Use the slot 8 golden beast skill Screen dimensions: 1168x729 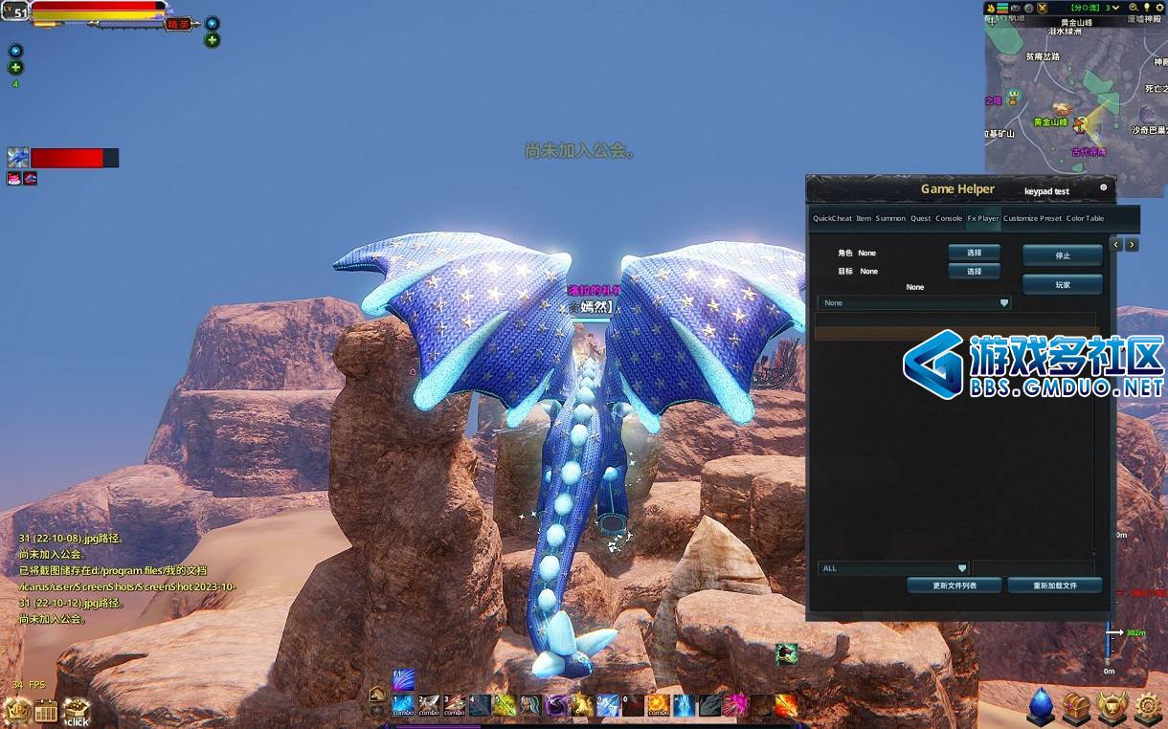click(583, 706)
